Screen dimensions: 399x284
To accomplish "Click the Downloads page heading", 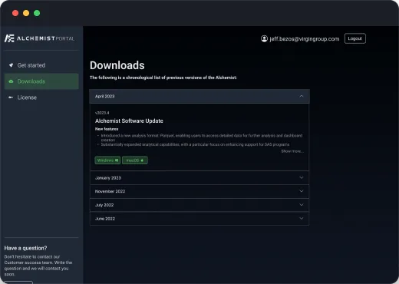I will click(117, 65).
